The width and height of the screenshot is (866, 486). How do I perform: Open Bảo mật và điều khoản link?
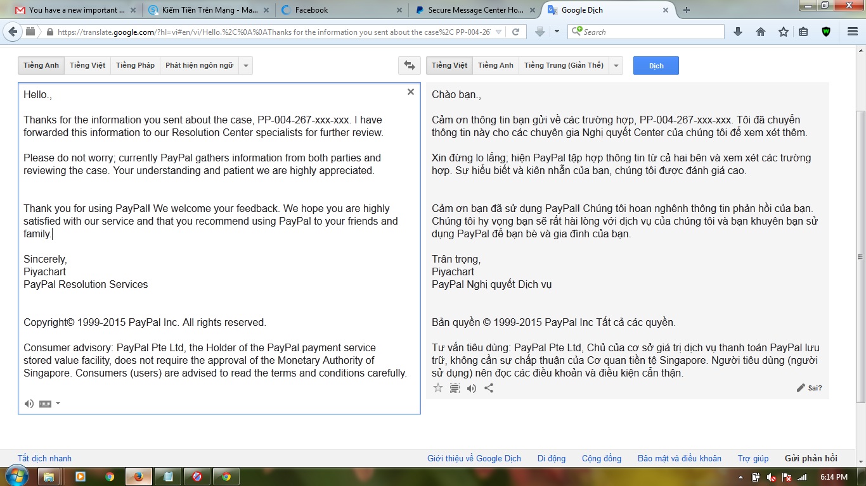pos(680,458)
